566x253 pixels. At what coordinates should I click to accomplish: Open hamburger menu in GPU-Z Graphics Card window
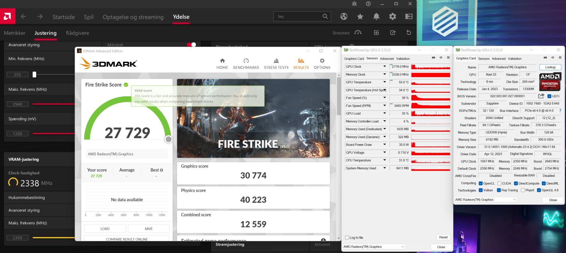point(560,58)
